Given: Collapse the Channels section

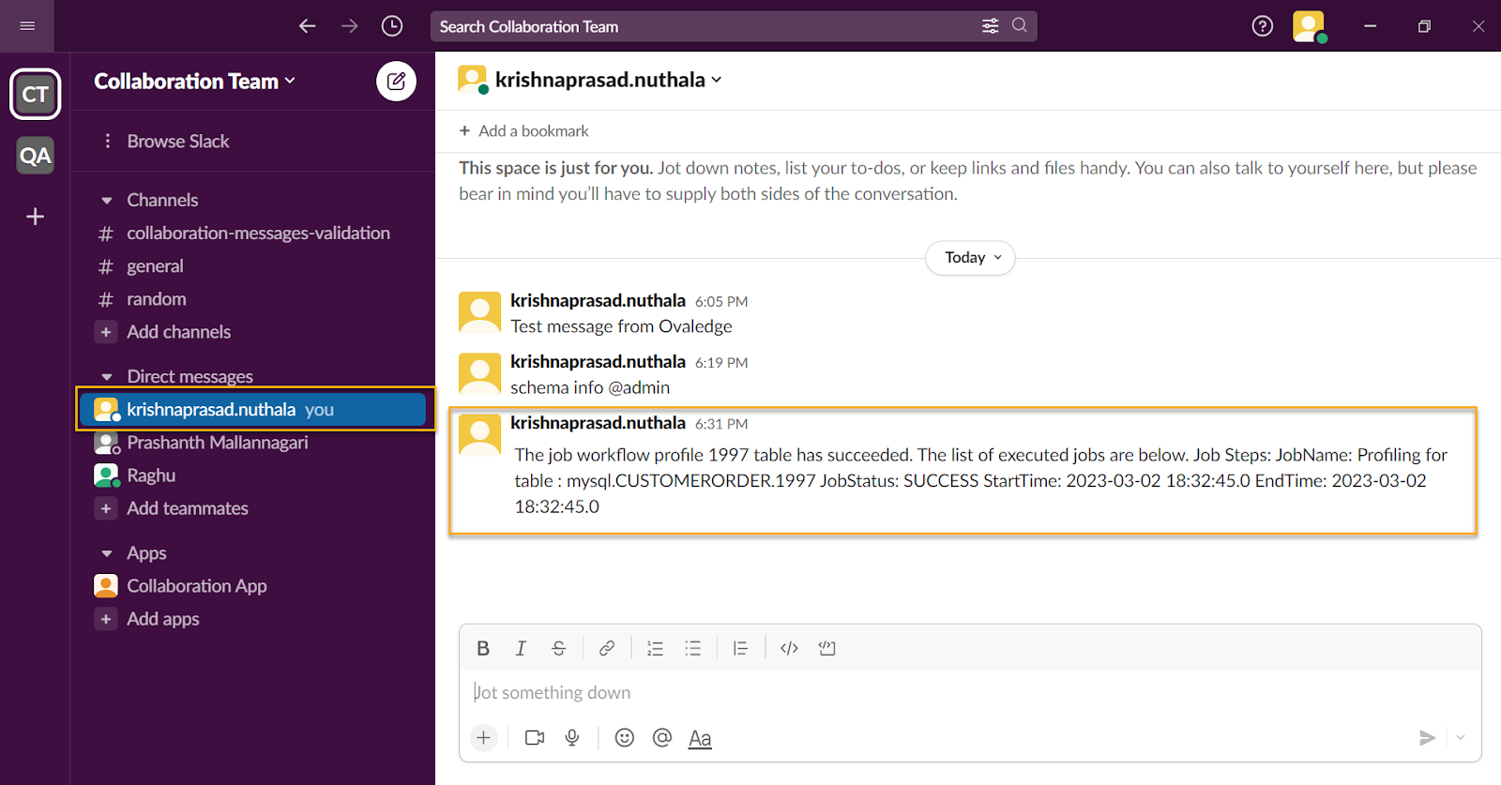Looking at the screenshot, I should point(107,201).
